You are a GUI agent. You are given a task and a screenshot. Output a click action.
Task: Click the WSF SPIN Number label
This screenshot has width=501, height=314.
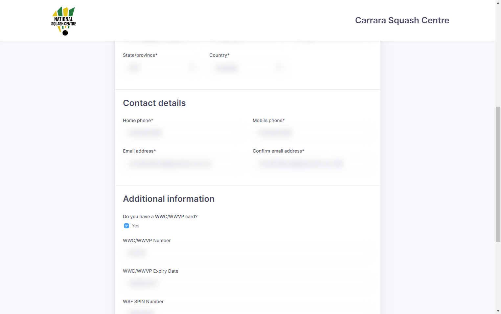(x=143, y=302)
